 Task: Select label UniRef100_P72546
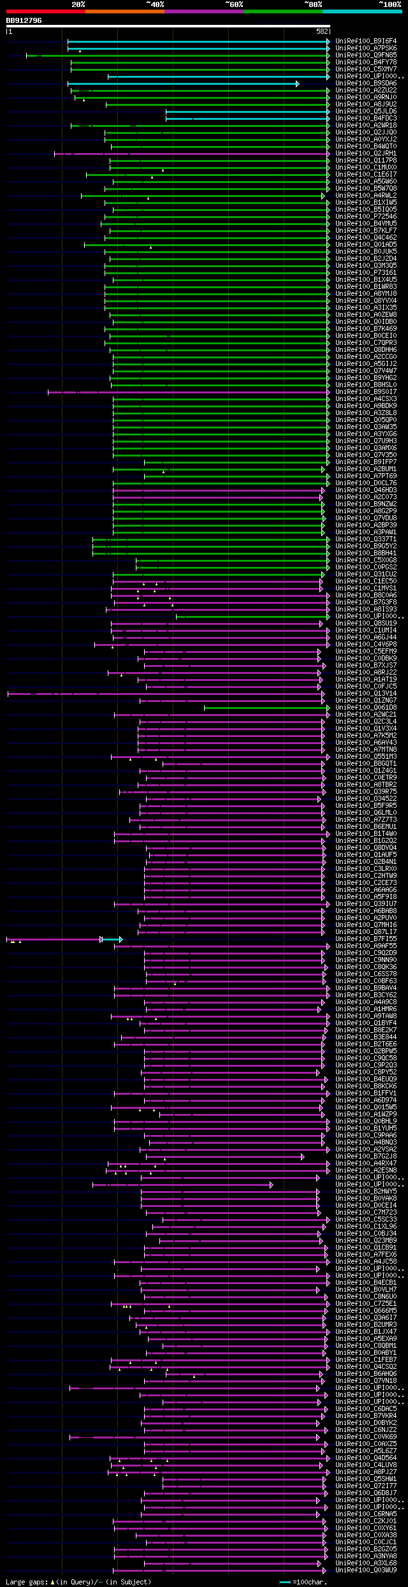pyautogui.click(x=366, y=217)
